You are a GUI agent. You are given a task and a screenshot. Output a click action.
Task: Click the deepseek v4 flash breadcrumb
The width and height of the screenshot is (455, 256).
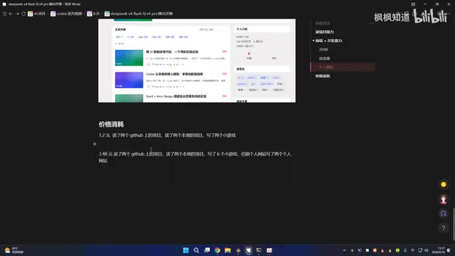click(139, 14)
